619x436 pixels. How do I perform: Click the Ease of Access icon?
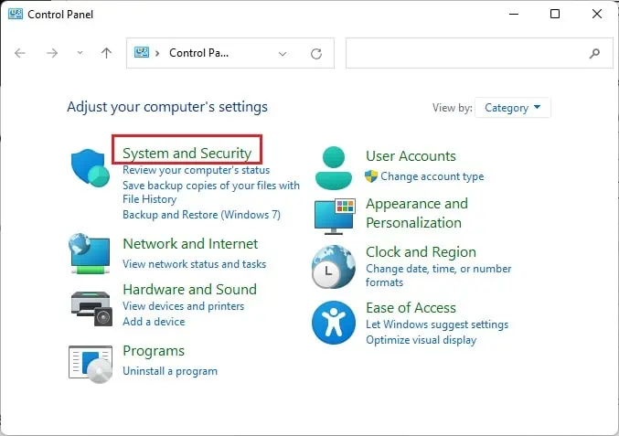coord(334,323)
